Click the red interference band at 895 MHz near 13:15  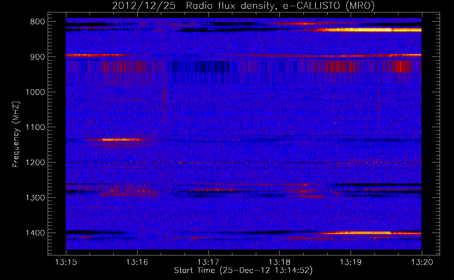click(95, 55)
